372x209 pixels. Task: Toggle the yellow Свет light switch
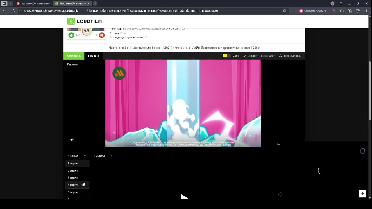227,56
